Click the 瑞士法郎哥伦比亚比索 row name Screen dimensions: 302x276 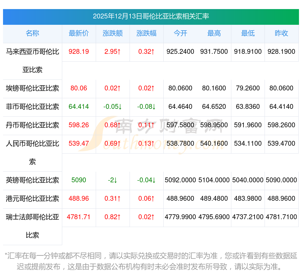[32, 226]
